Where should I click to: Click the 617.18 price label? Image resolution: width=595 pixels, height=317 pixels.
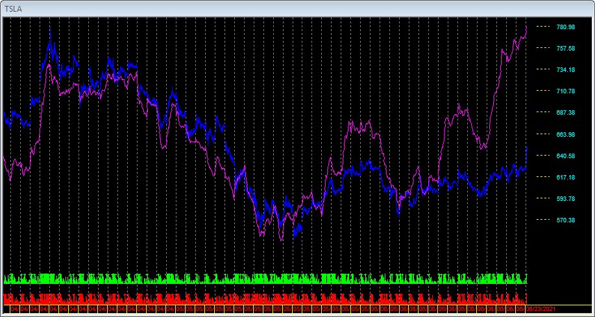(x=566, y=177)
